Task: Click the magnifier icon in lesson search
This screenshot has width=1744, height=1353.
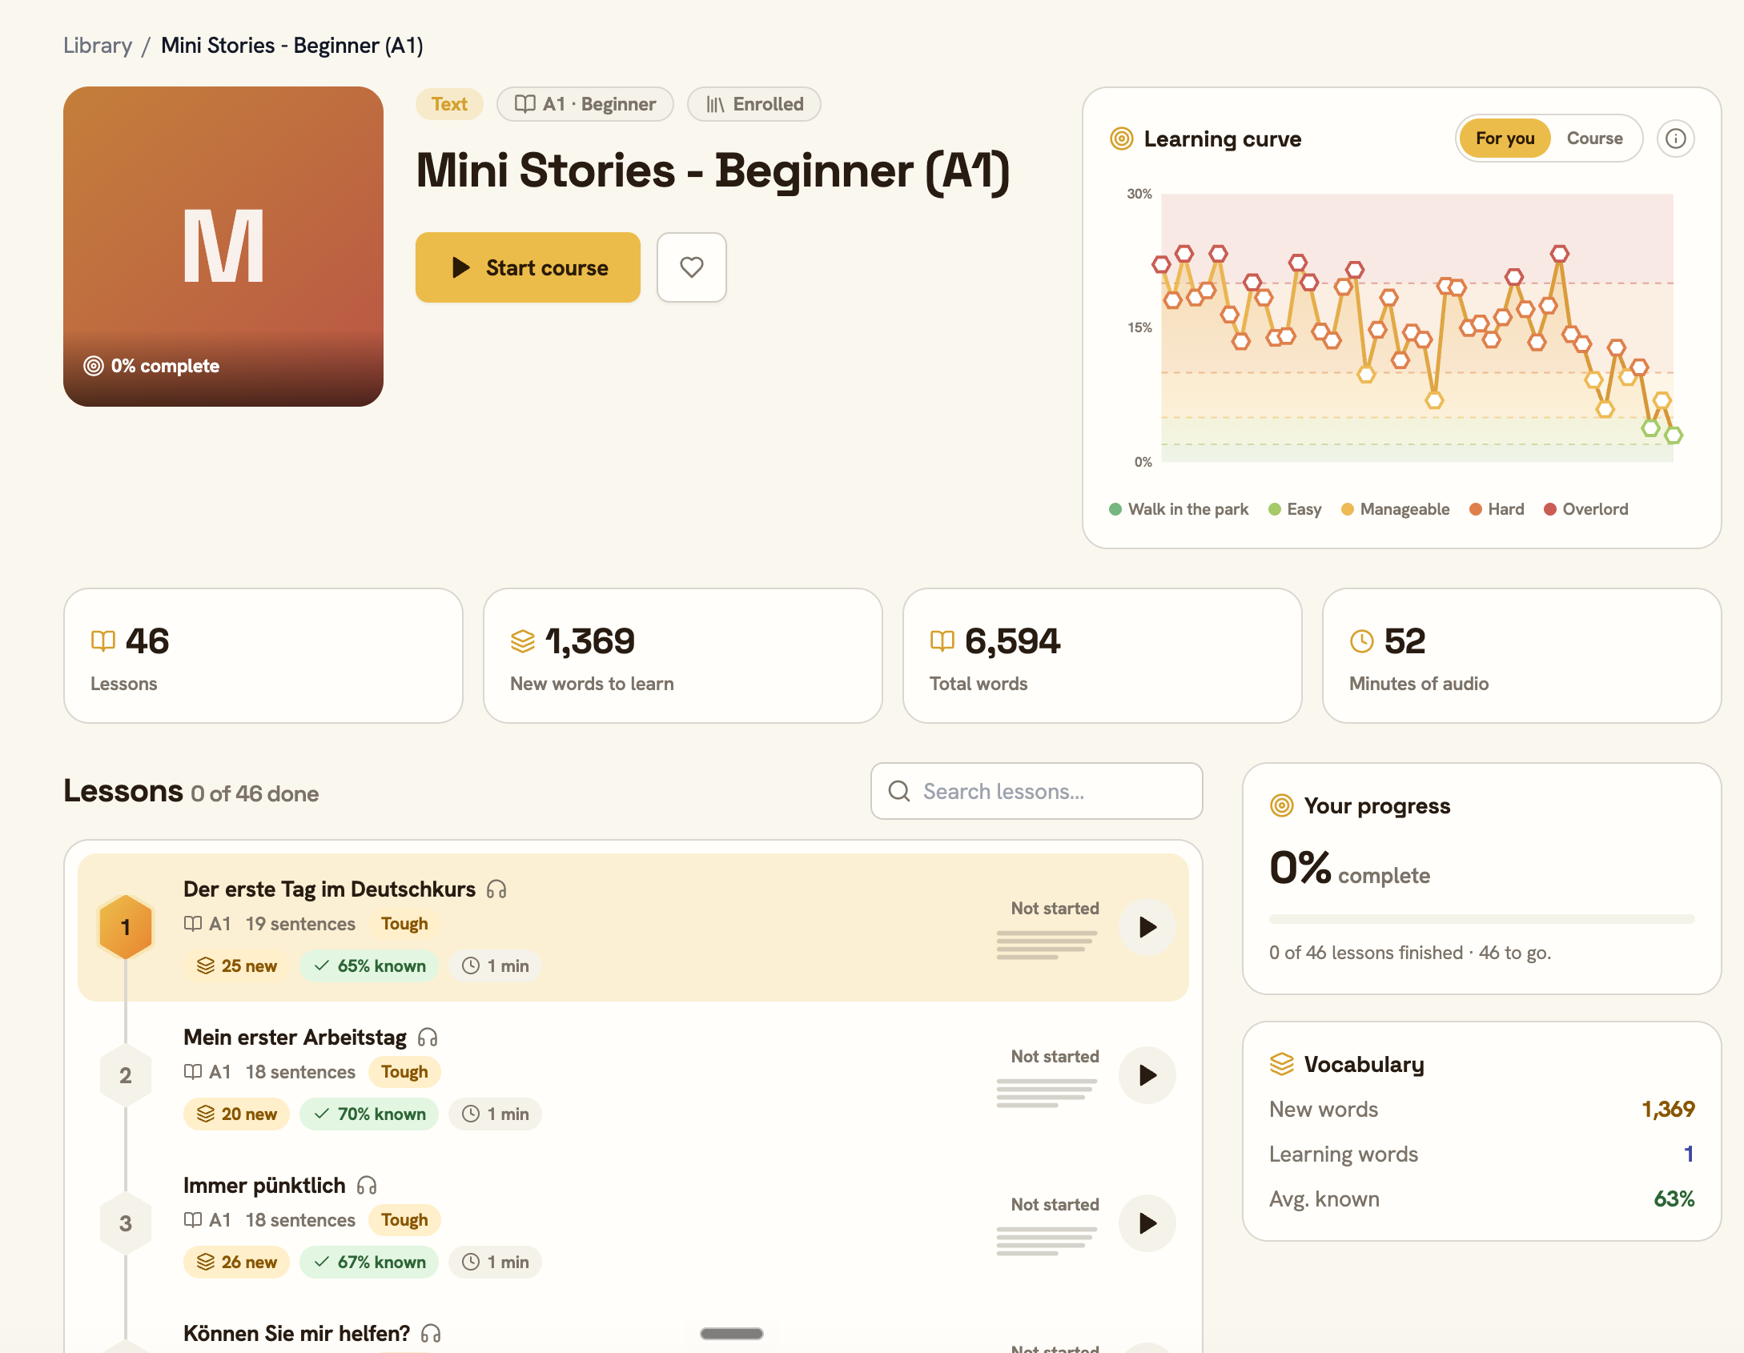Action: (899, 791)
